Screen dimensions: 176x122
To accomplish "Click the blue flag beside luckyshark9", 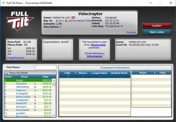I will point(35,110).
